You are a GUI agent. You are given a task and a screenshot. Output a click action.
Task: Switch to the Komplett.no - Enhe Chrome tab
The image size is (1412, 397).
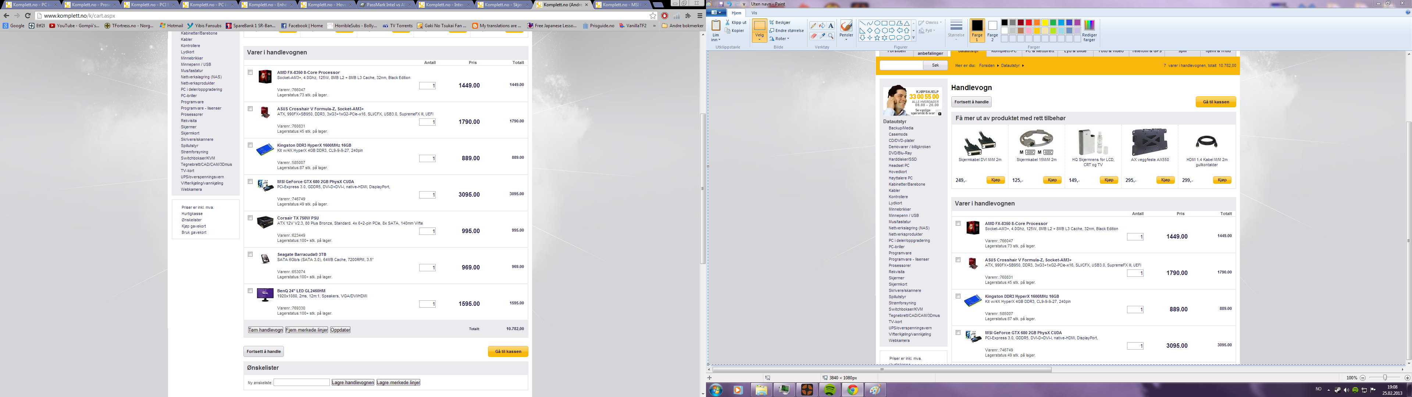click(268, 4)
